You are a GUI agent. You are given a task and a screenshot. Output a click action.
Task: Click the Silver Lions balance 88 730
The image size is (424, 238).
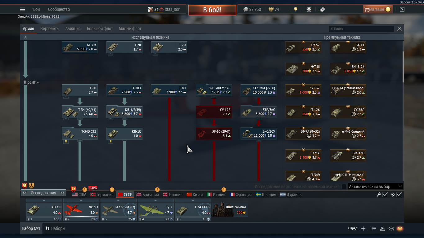point(252,9)
